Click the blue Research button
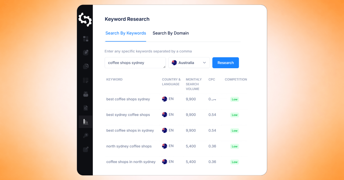This screenshot has width=344, height=180. click(225, 63)
